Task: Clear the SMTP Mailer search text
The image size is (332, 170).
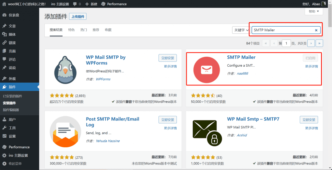Action: click(x=316, y=30)
